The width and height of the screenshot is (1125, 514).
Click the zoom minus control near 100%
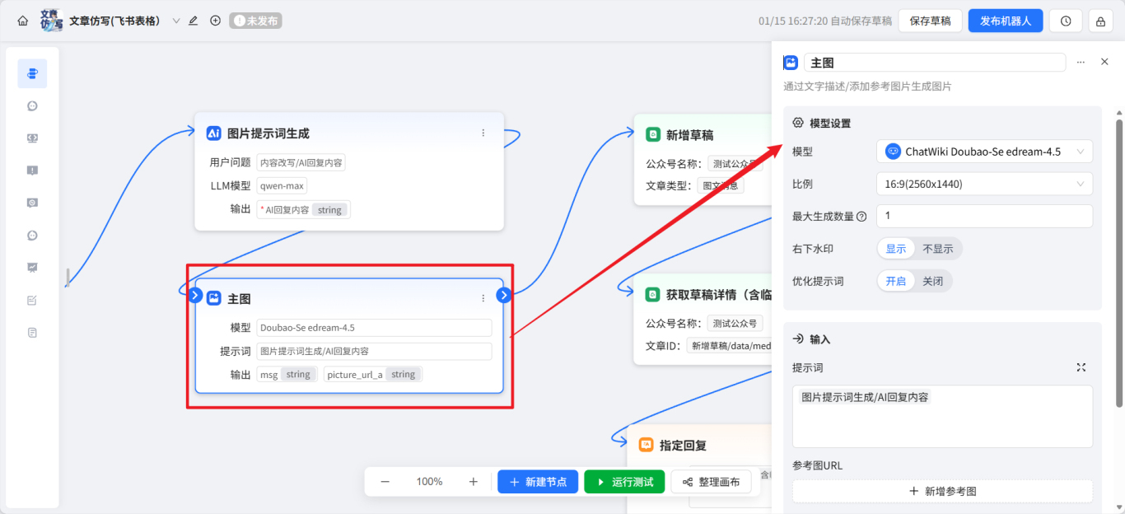click(x=385, y=481)
